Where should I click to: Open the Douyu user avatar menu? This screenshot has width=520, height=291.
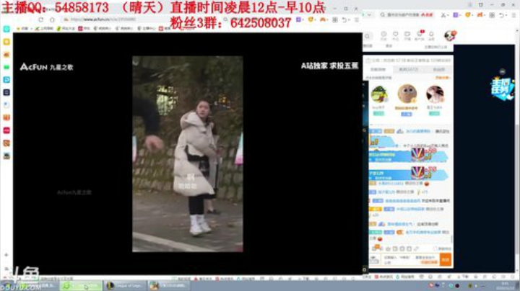point(451,35)
